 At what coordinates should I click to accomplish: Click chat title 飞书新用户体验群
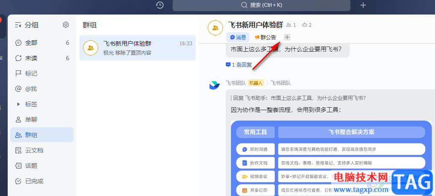256,25
